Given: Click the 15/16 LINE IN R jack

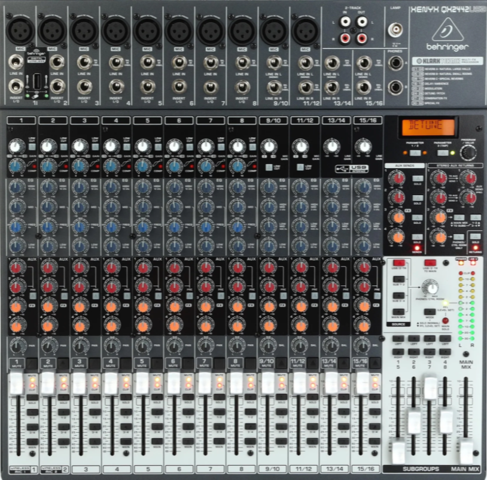Looking at the screenshot, I should pyautogui.click(x=363, y=87).
